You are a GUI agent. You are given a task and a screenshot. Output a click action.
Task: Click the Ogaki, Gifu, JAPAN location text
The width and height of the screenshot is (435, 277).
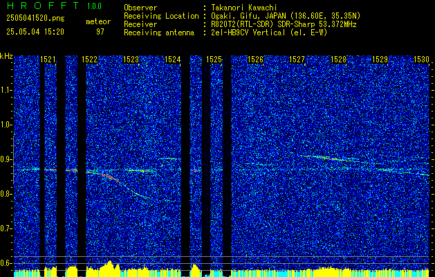(286, 16)
